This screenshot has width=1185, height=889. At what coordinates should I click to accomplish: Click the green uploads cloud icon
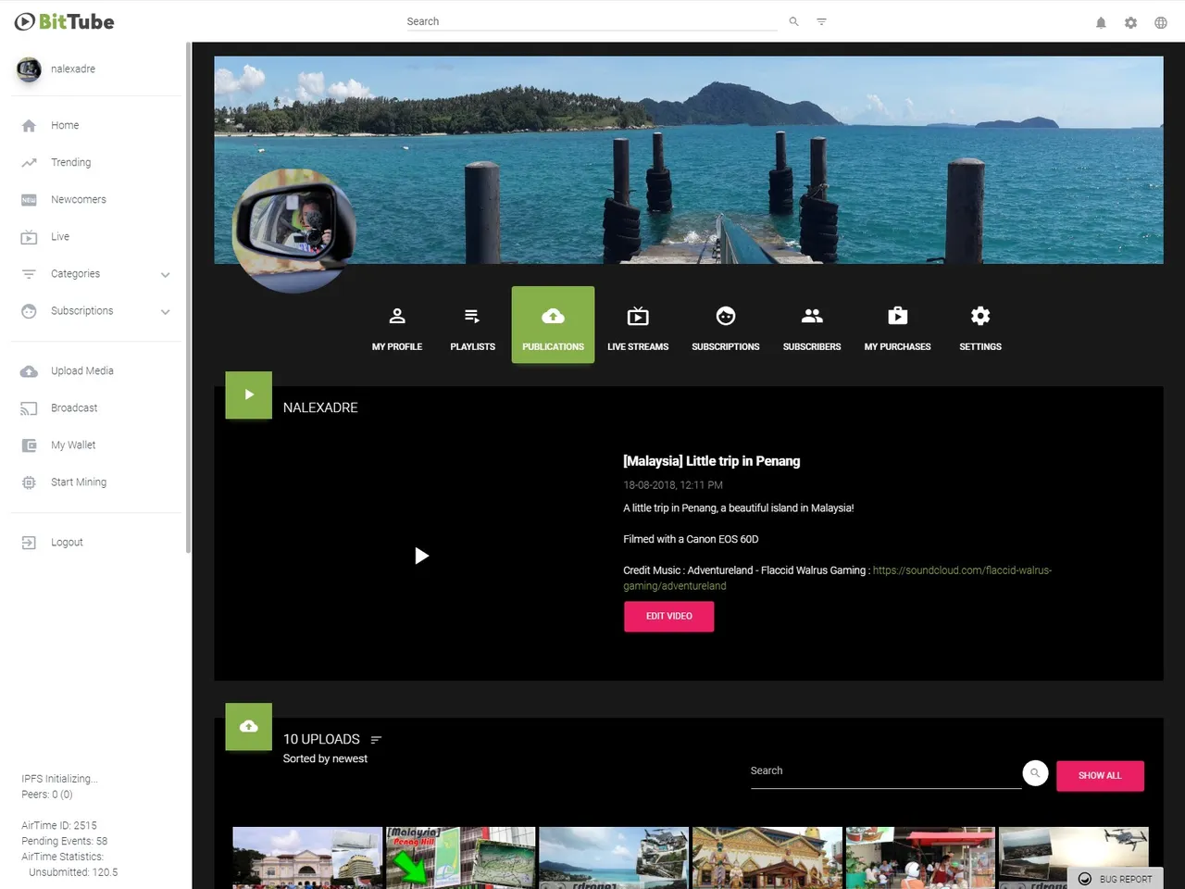(x=248, y=726)
